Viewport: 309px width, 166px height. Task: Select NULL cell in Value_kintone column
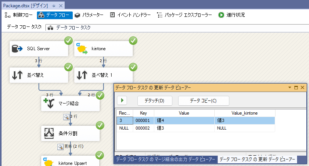tap(245, 128)
